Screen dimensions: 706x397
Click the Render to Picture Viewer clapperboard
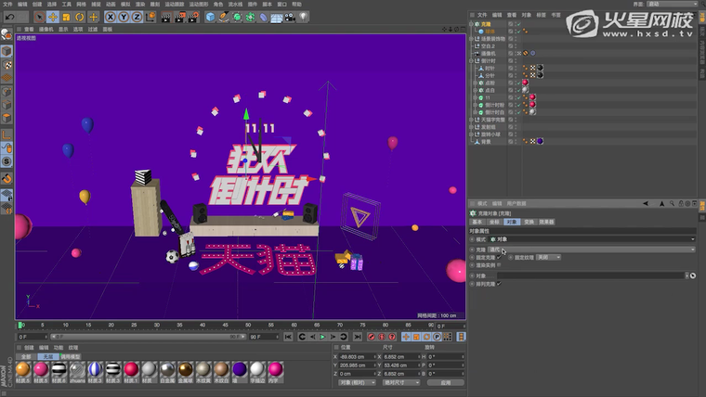pyautogui.click(x=165, y=17)
